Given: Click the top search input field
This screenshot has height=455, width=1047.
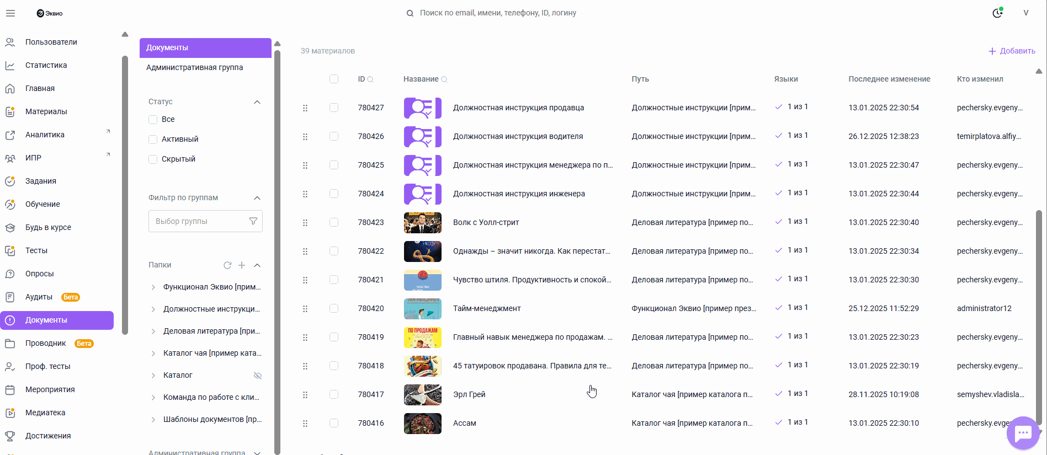Looking at the screenshot, I should [498, 13].
